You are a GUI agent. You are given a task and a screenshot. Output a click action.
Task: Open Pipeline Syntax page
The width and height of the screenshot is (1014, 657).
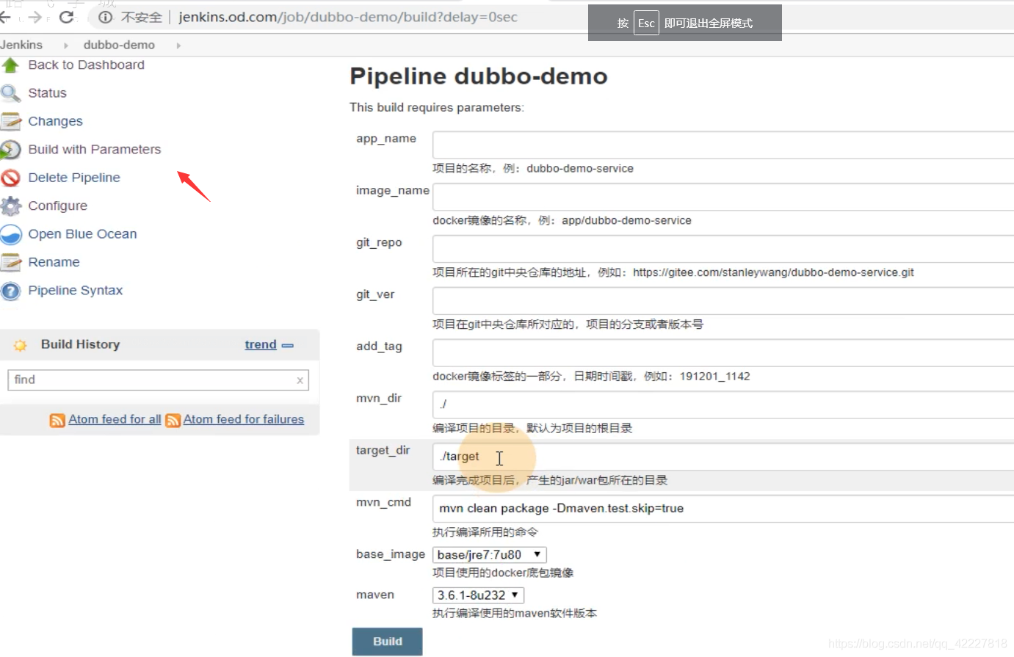click(x=75, y=291)
